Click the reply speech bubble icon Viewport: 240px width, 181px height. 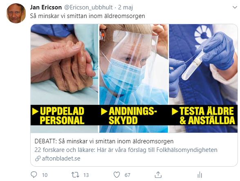point(34,175)
